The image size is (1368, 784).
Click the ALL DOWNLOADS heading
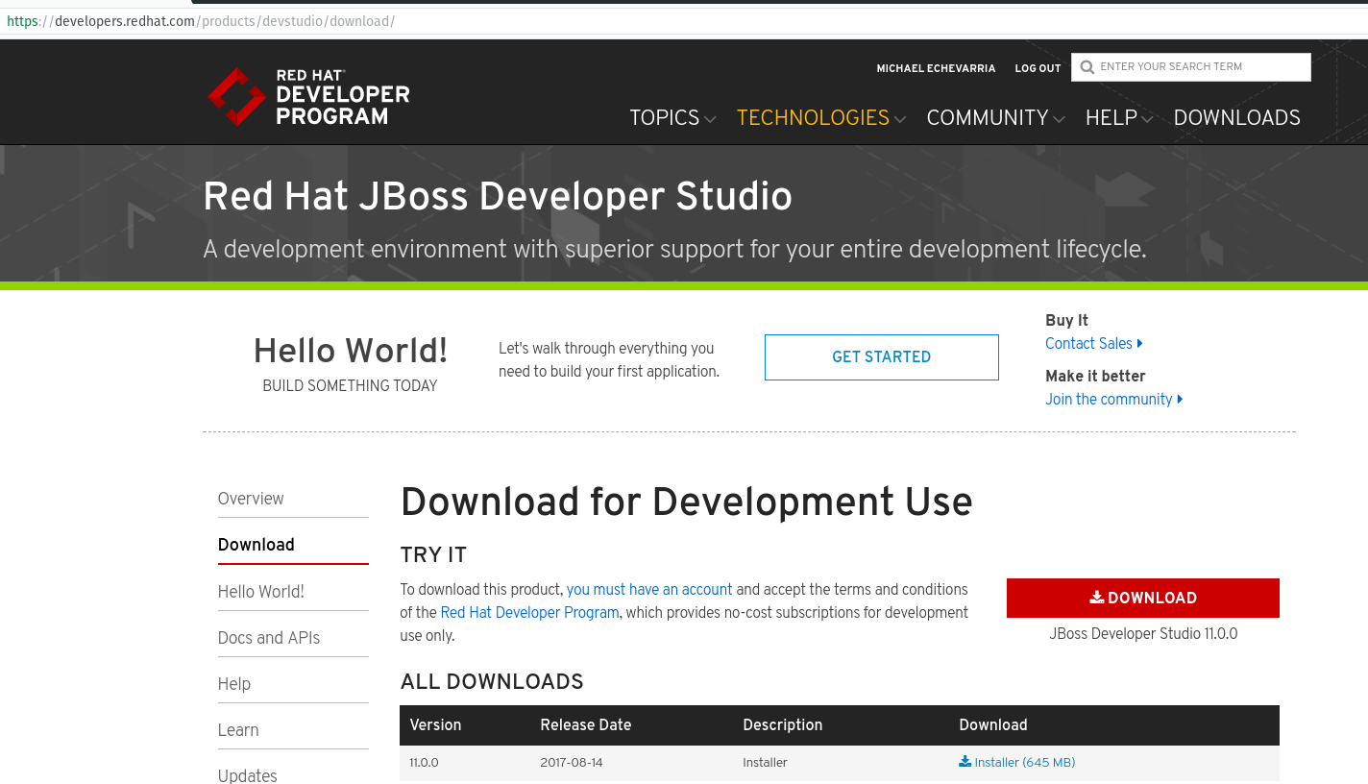[x=492, y=681]
